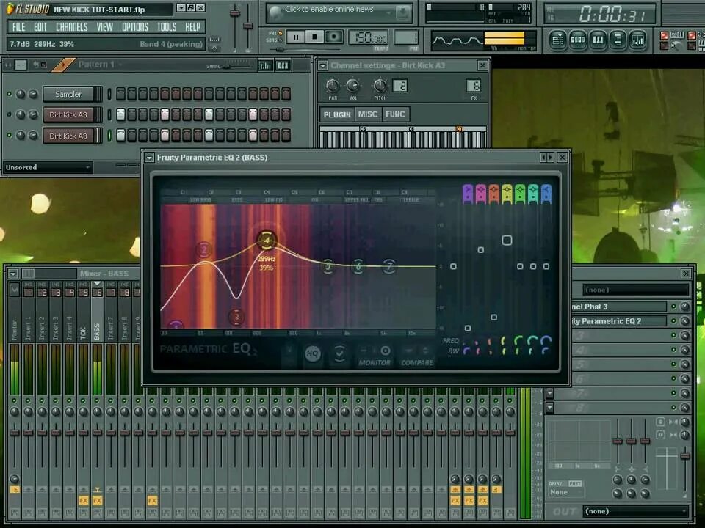Click the Monitor control in Parametric EQ

click(375, 356)
